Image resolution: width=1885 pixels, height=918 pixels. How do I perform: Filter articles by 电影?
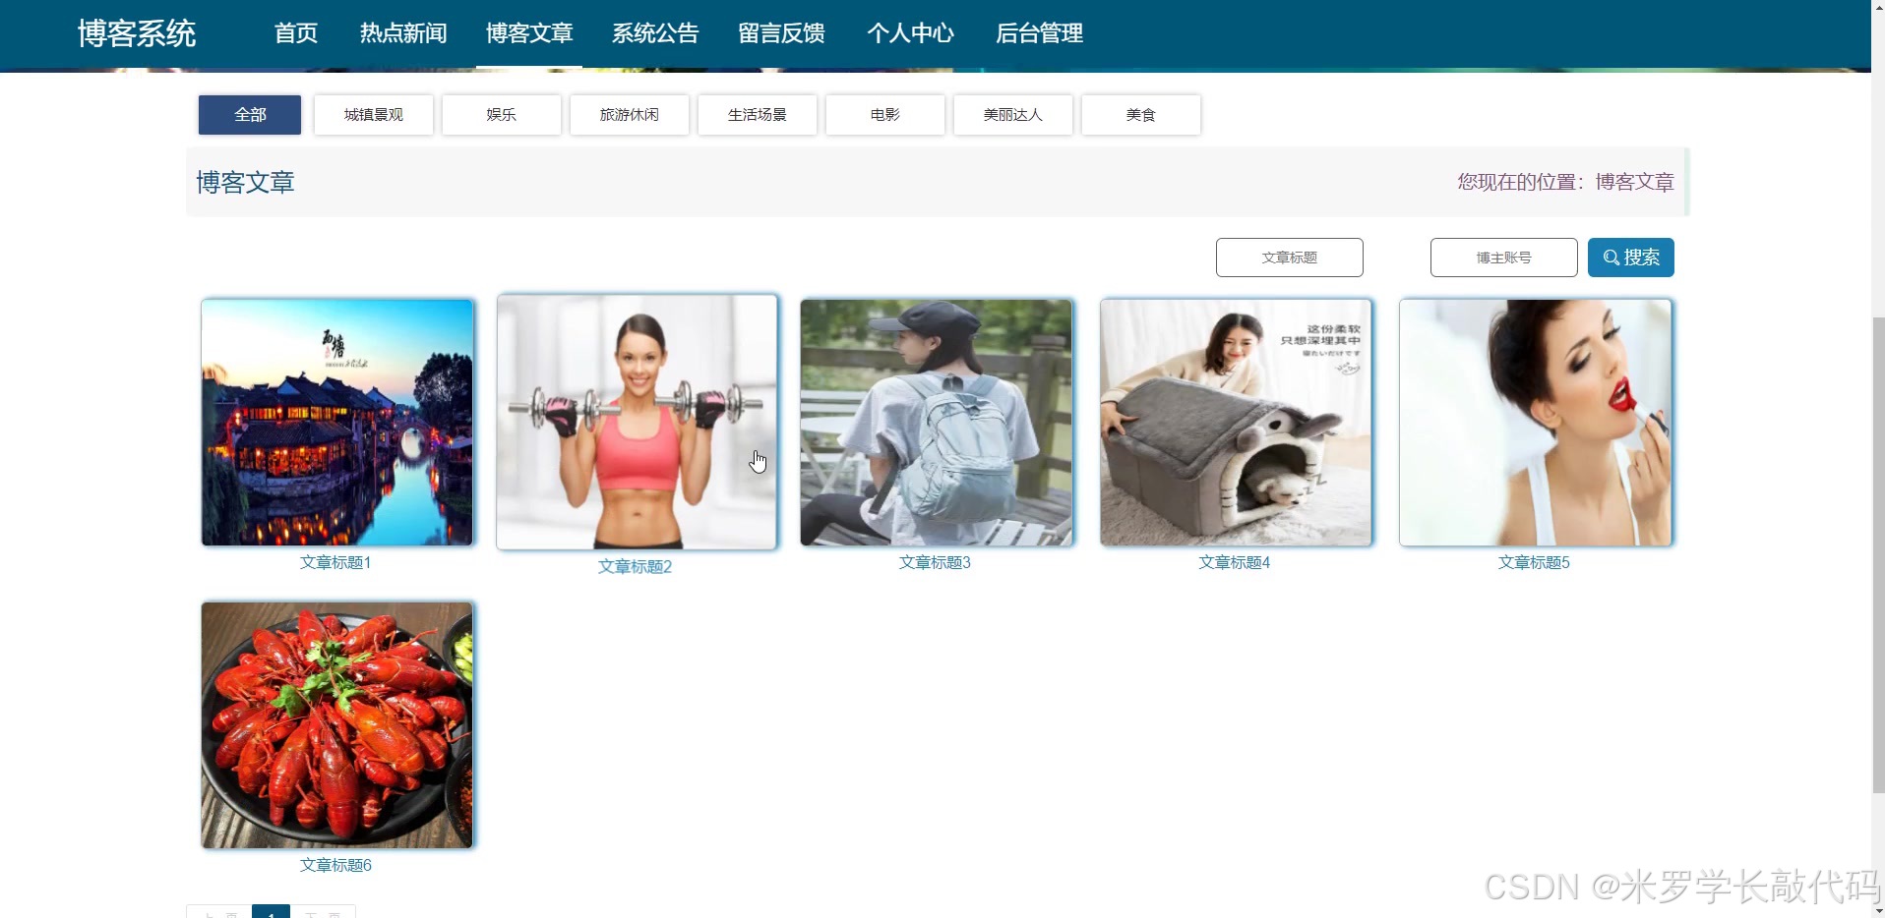coord(884,114)
